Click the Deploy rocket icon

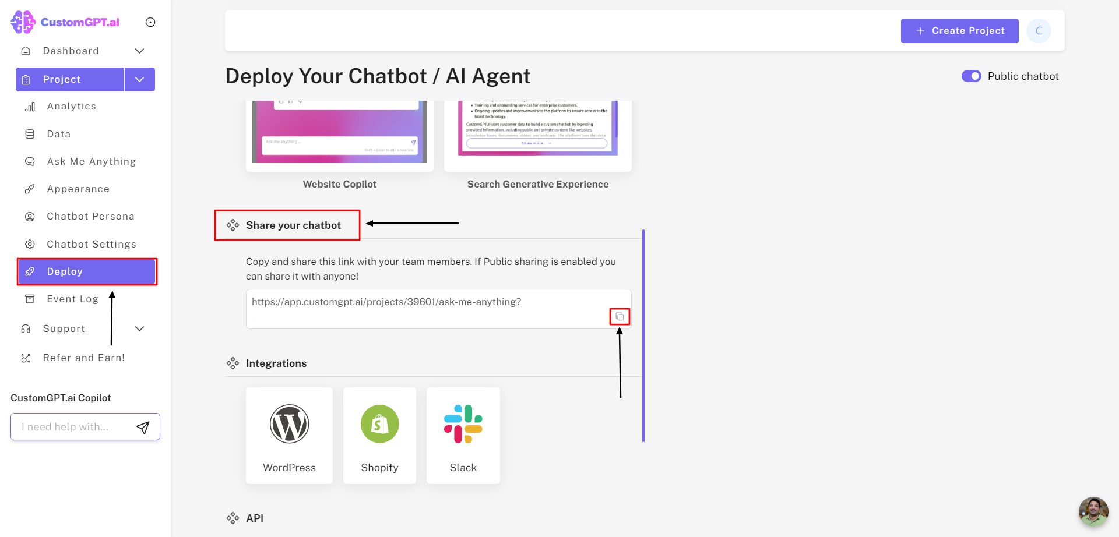30,271
